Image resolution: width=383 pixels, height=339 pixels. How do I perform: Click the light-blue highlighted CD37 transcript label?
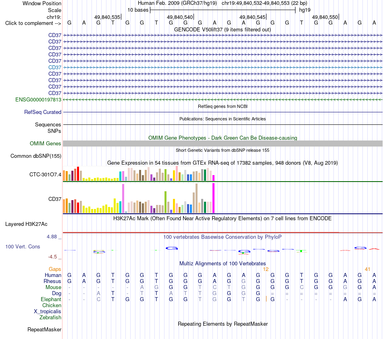[x=55, y=67]
